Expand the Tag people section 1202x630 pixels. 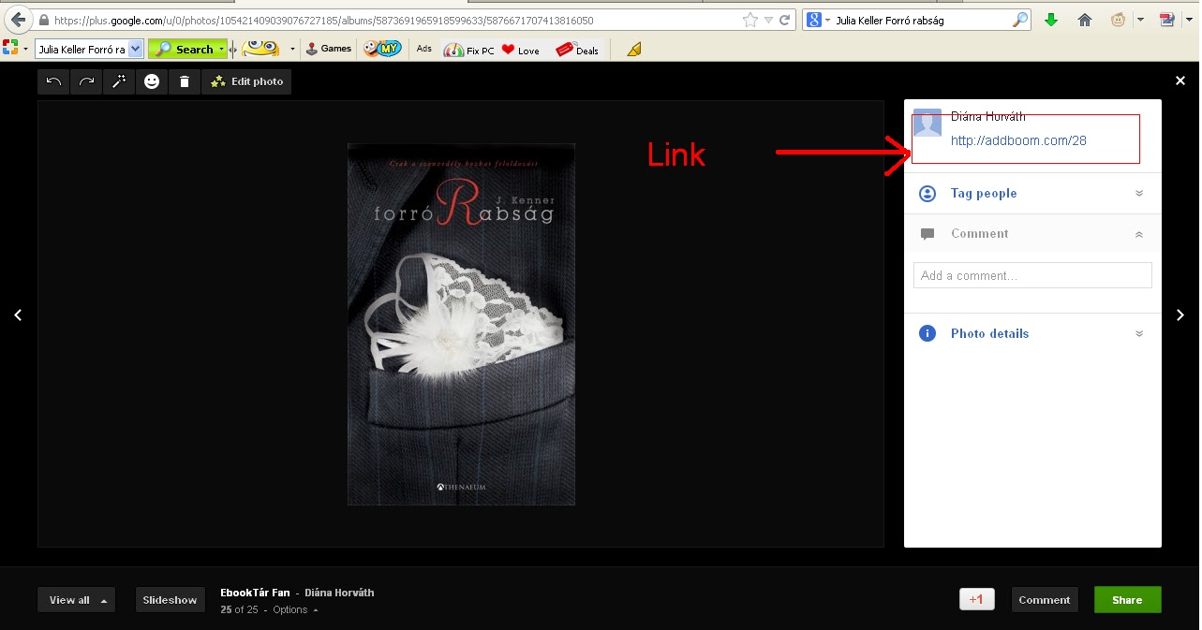click(x=1032, y=194)
